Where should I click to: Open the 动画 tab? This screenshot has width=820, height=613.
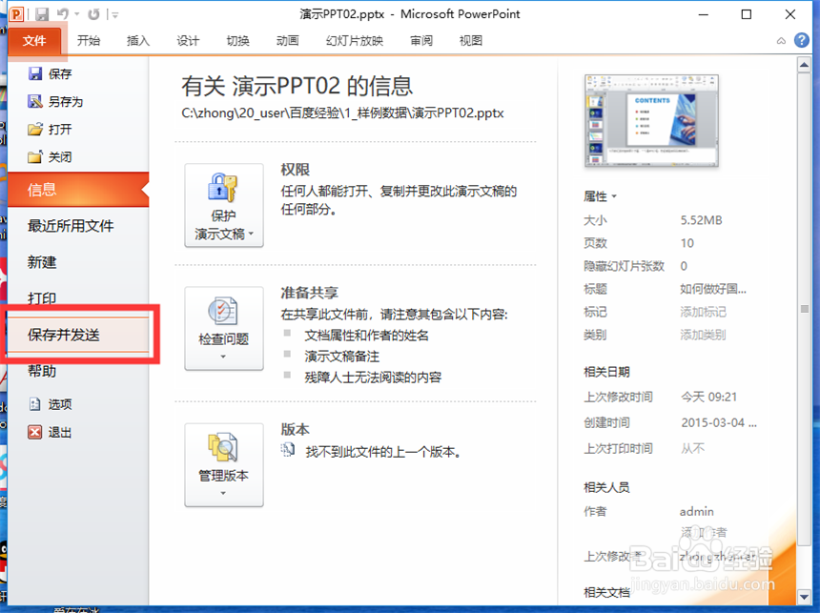point(287,41)
